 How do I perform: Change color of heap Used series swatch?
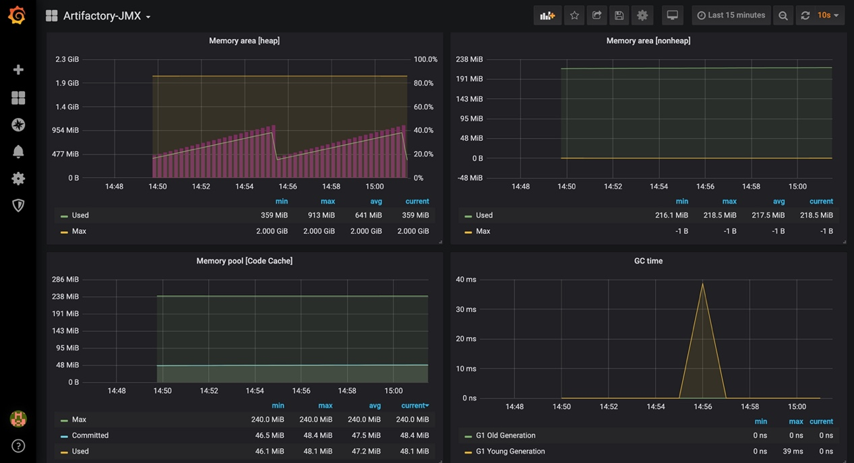tap(64, 216)
